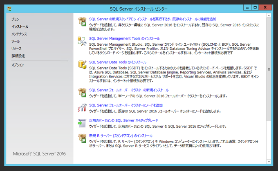Click the scrollbar down arrow

(x=269, y=162)
